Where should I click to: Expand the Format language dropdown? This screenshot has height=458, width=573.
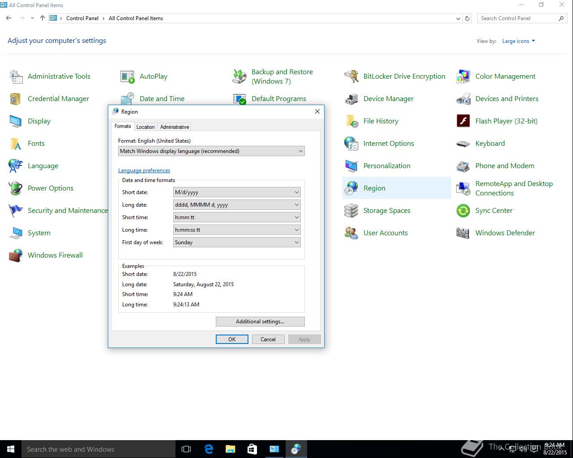pos(211,151)
